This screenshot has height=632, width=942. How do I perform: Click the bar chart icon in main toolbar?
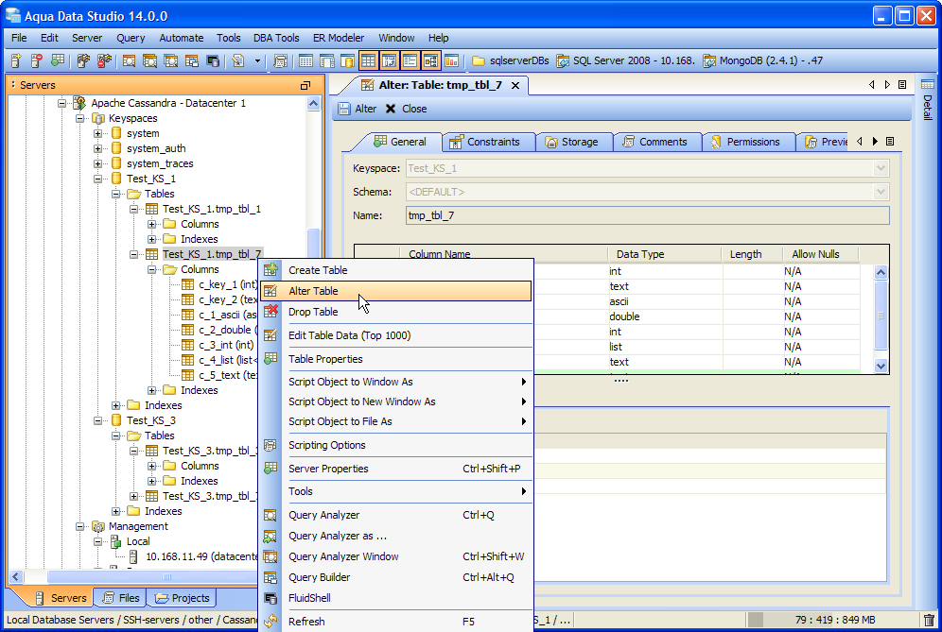(x=451, y=60)
